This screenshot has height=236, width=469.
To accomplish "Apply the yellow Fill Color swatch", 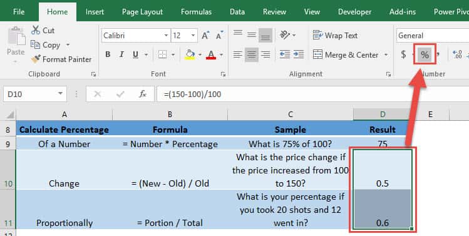I will tap(190, 54).
